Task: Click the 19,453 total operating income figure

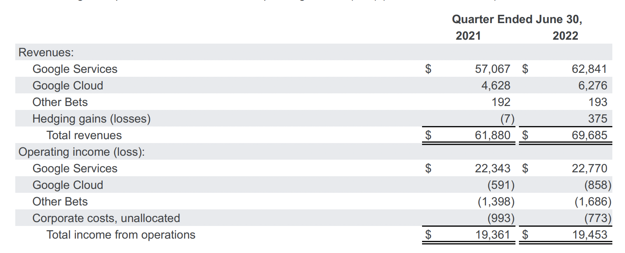Action: (589, 235)
